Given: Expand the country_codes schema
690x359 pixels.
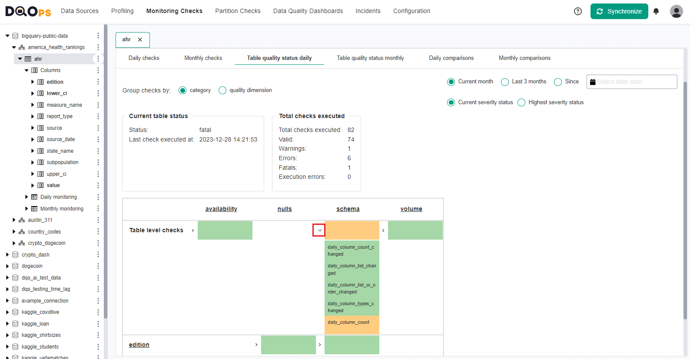Looking at the screenshot, I should pos(14,232).
